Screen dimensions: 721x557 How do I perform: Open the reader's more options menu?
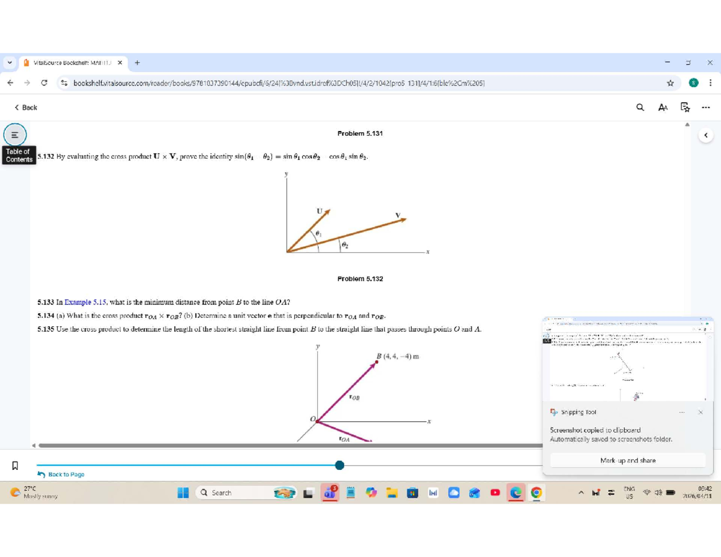(x=705, y=108)
